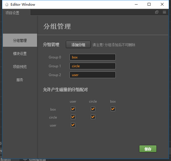Edit the Group 1 circle field
Image resolution: width=171 pixels, height=161 pixels.
tap(93, 66)
